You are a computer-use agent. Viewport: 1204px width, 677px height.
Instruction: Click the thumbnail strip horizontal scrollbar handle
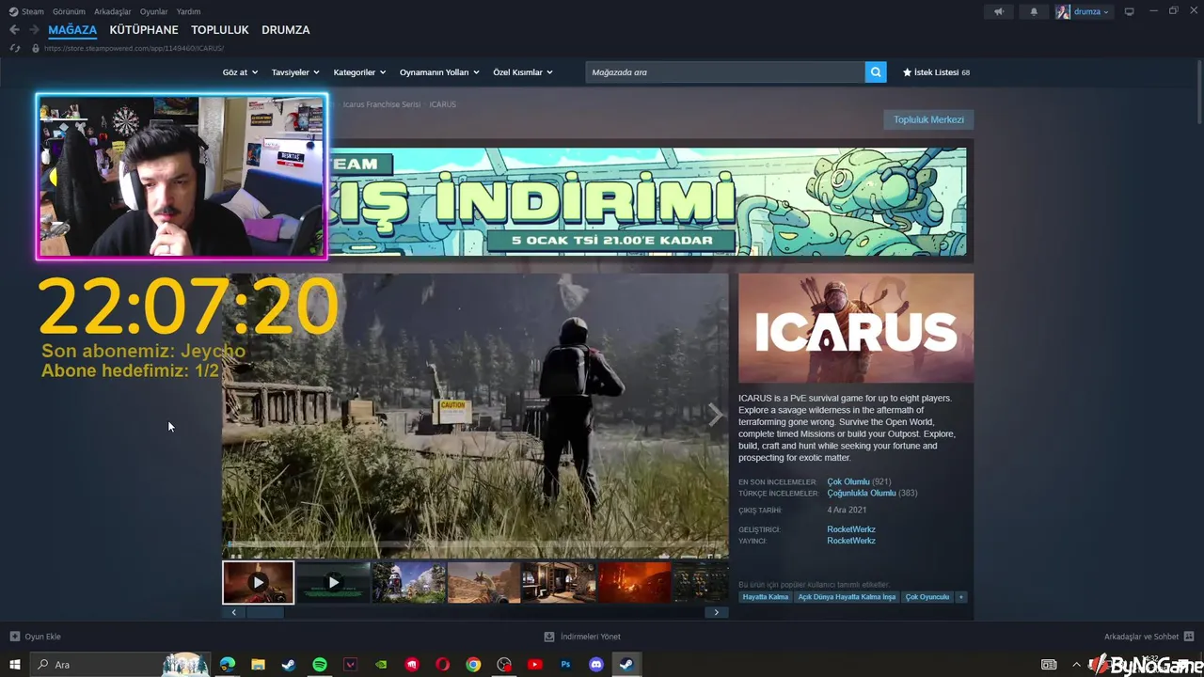264,612
